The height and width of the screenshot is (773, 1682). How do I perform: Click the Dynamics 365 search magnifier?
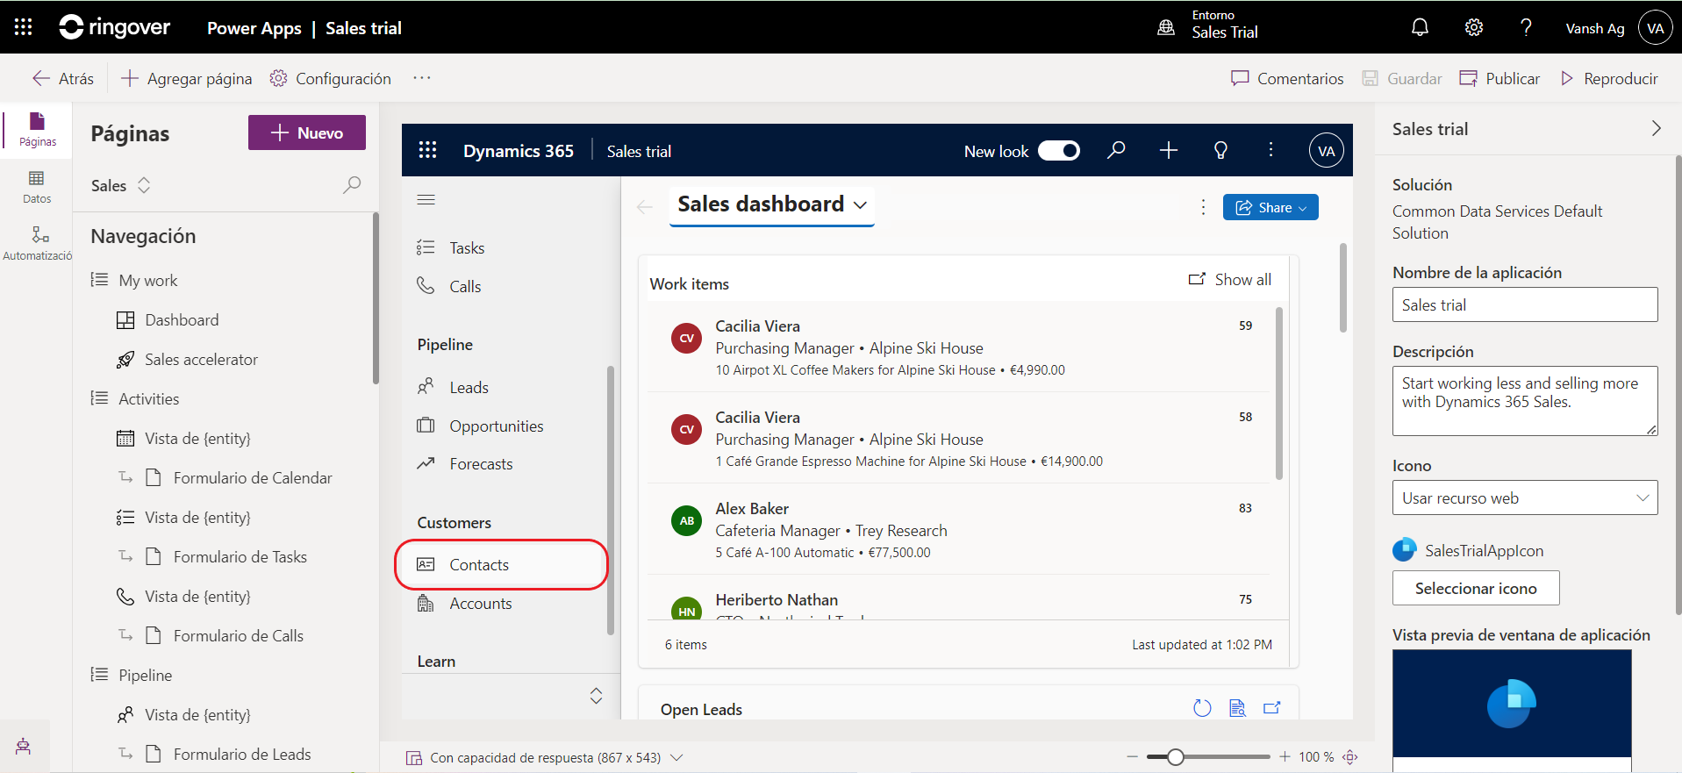pyautogui.click(x=1116, y=150)
